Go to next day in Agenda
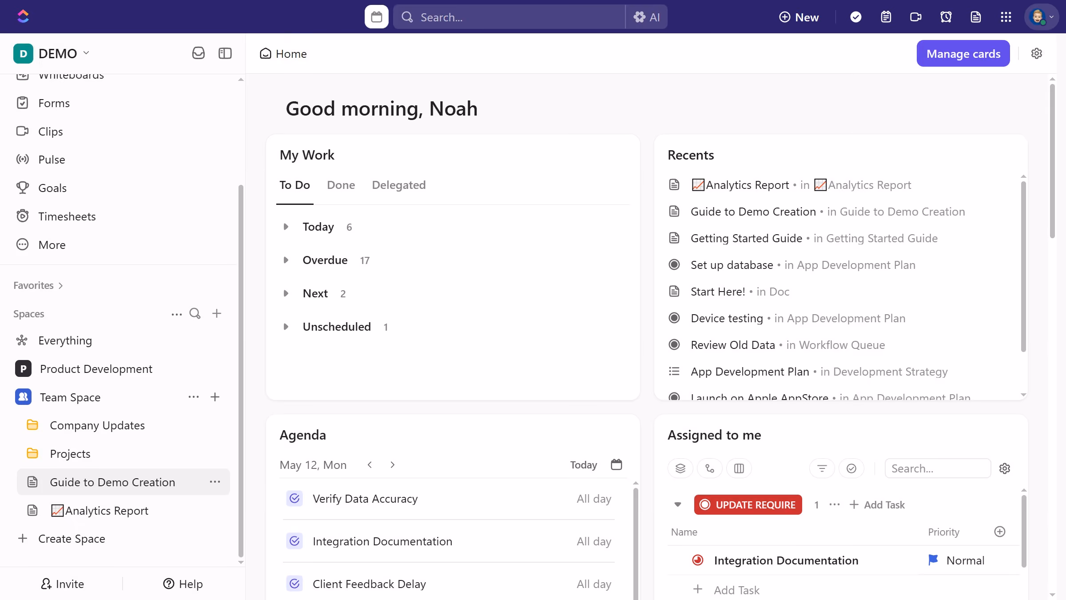 pyautogui.click(x=392, y=465)
